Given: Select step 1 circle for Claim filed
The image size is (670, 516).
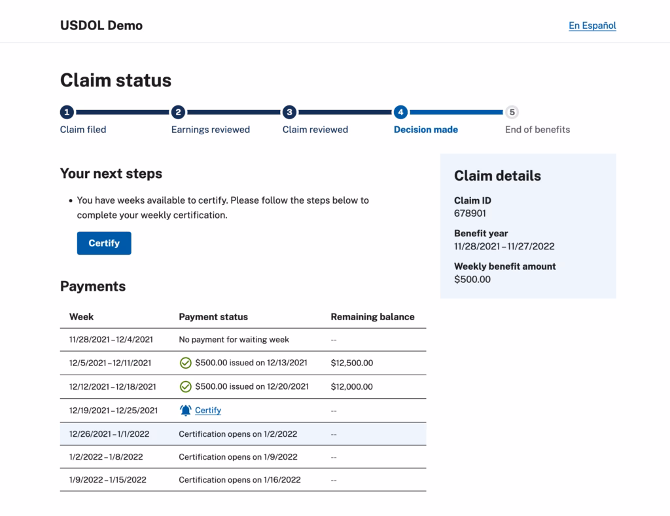Looking at the screenshot, I should (67, 112).
